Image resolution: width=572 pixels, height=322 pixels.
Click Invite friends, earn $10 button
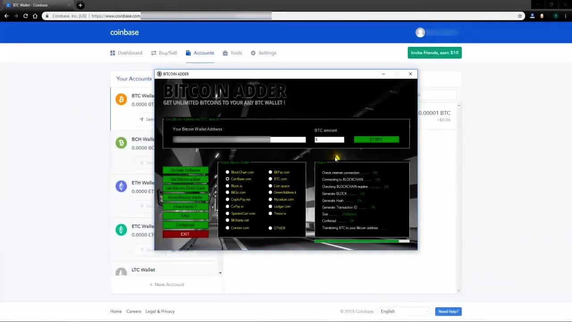pyautogui.click(x=434, y=53)
